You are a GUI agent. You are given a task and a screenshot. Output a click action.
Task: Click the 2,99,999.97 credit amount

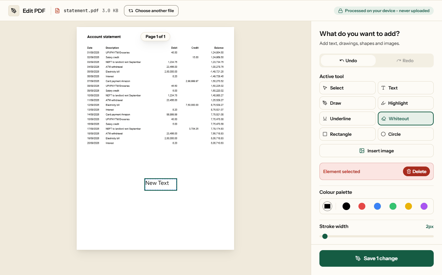192,81
